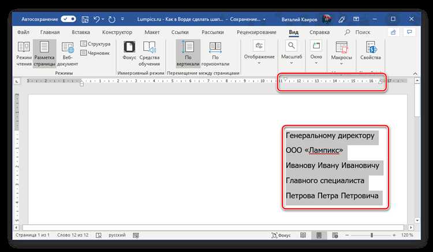Click the Redo/Repeat icon

(x=112, y=19)
